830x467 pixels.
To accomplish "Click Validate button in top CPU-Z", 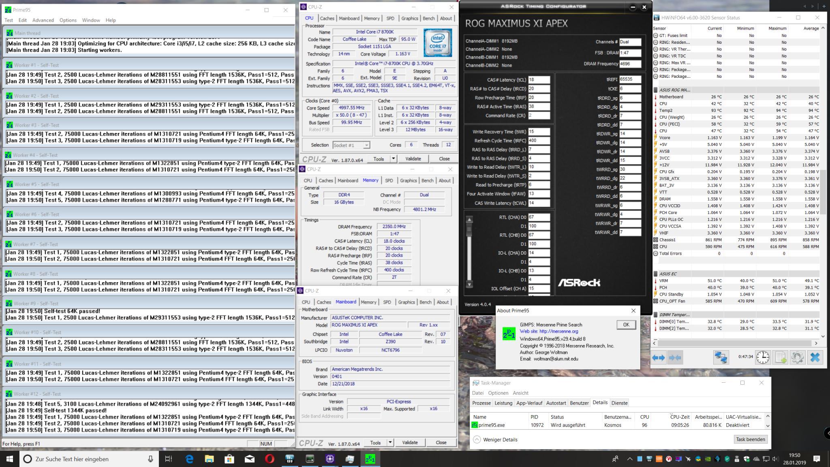I will (413, 159).
